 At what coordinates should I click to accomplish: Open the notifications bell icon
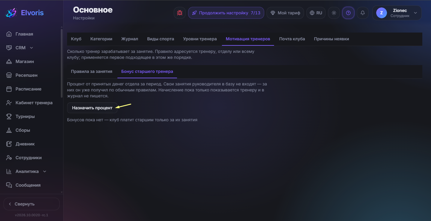[x=363, y=13]
